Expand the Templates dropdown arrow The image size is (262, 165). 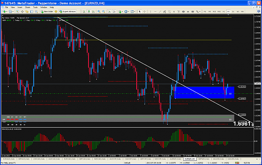point(135,12)
